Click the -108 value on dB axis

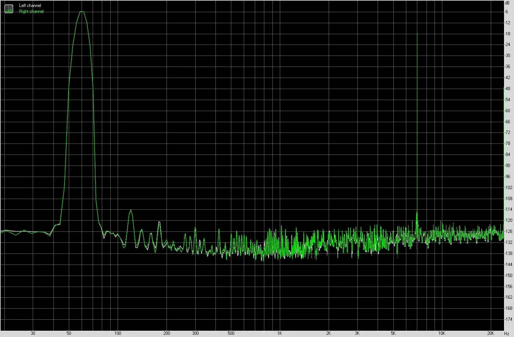pyautogui.click(x=508, y=199)
